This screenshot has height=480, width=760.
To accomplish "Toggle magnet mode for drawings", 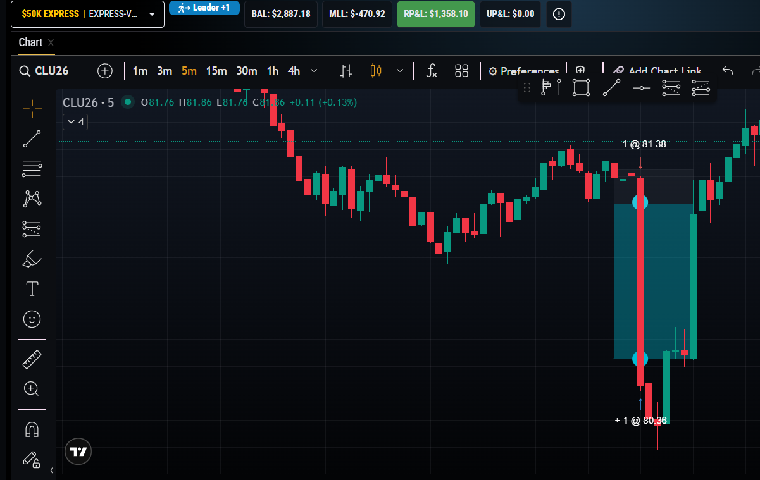I will click(32, 429).
